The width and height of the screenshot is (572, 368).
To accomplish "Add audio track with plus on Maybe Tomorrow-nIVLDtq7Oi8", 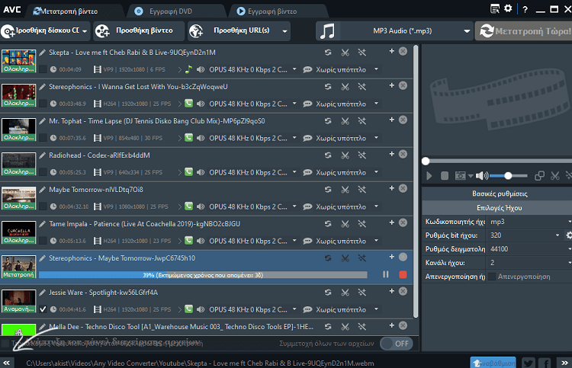I will point(392,188).
